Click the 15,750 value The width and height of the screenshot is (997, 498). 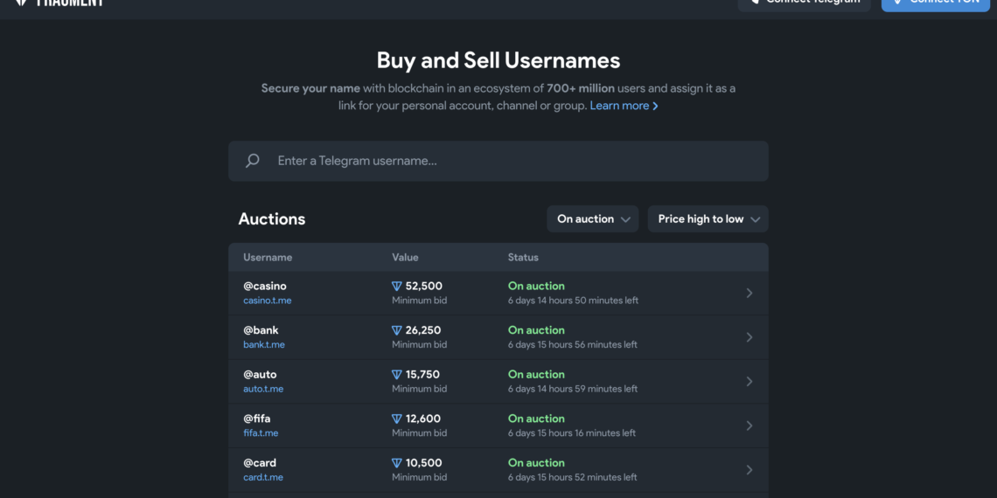pyautogui.click(x=422, y=375)
